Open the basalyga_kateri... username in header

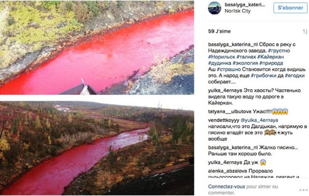pyautogui.click(x=245, y=5)
